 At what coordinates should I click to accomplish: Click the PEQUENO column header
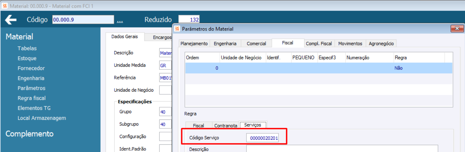pyautogui.click(x=304, y=58)
